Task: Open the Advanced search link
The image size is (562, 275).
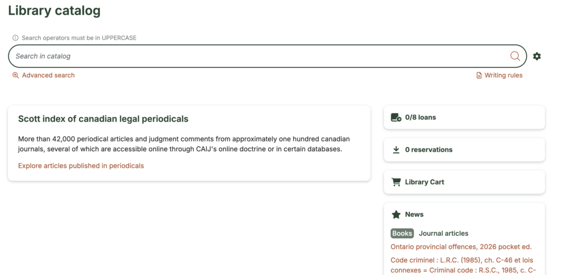Action: 48,75
